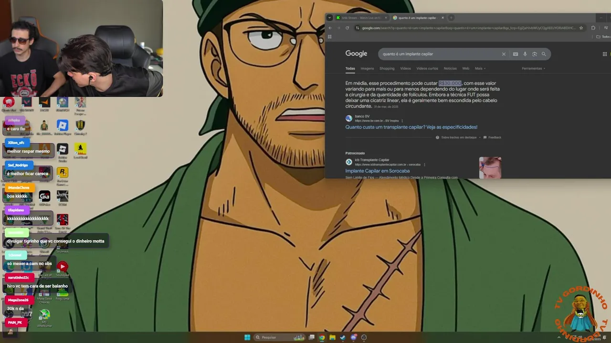Screen dimensions: 611x343
Task: Switch to Imagens results
Action: click(367, 69)
